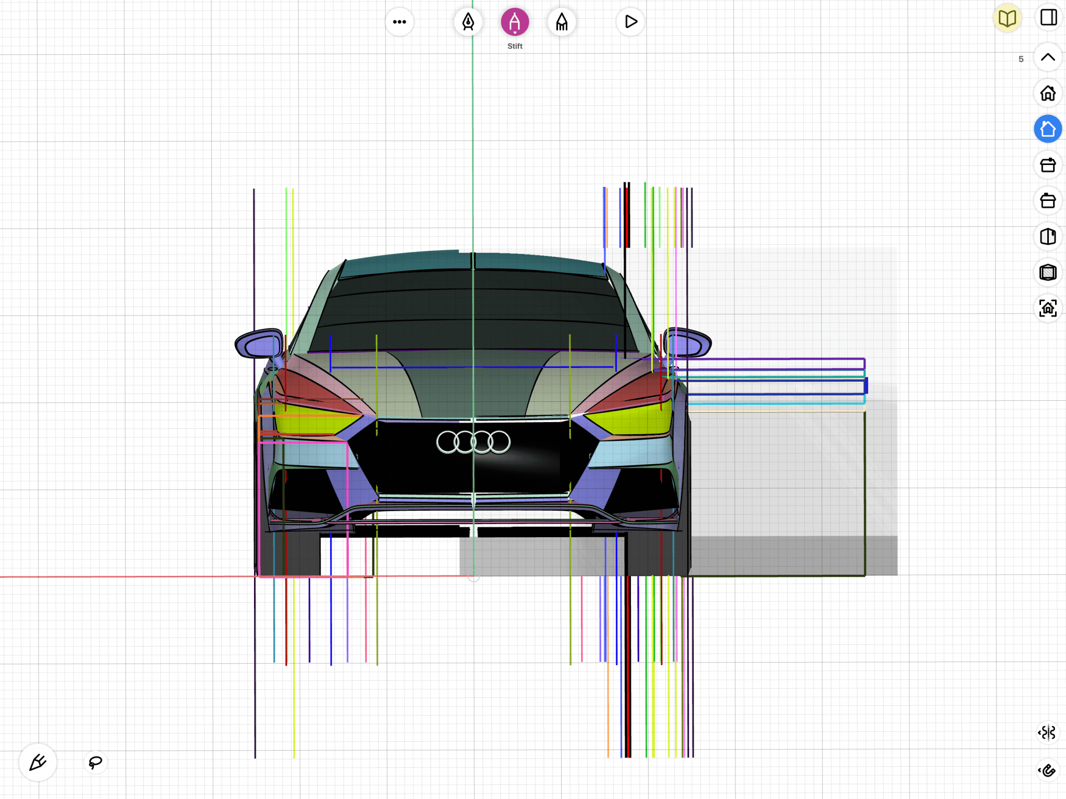The width and height of the screenshot is (1066, 799).
Task: Open the pen nib tool at bottom left
Action: tap(38, 763)
